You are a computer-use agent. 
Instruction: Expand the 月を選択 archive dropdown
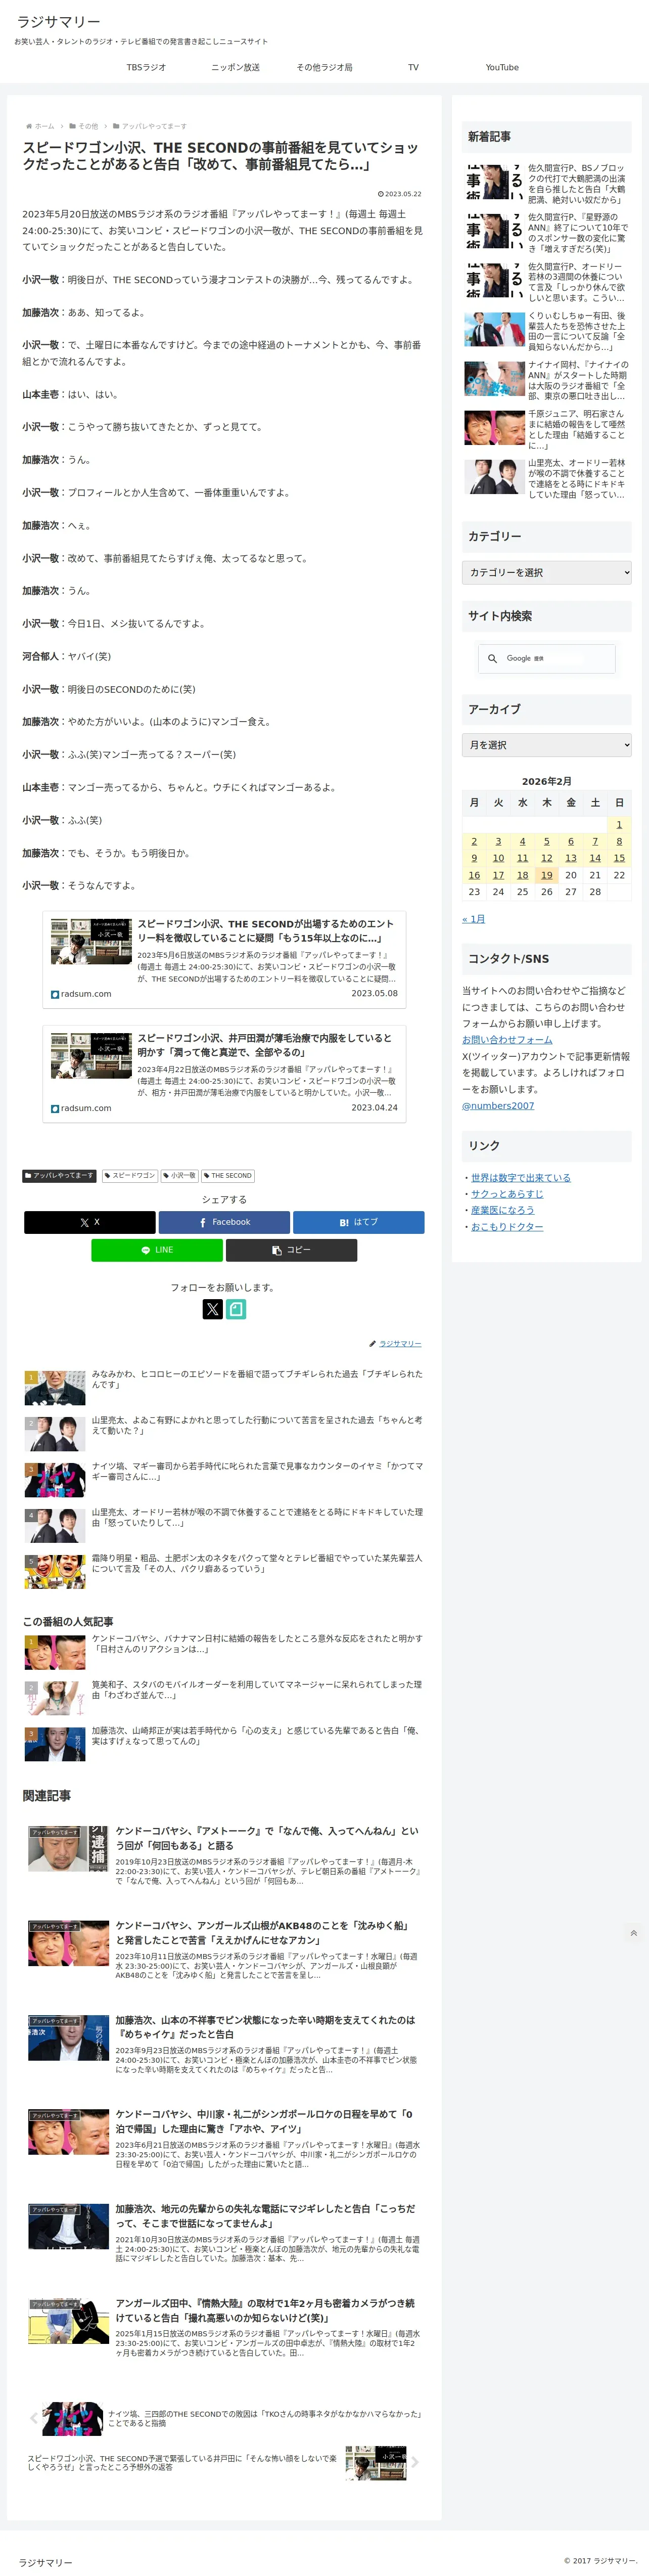pos(546,745)
